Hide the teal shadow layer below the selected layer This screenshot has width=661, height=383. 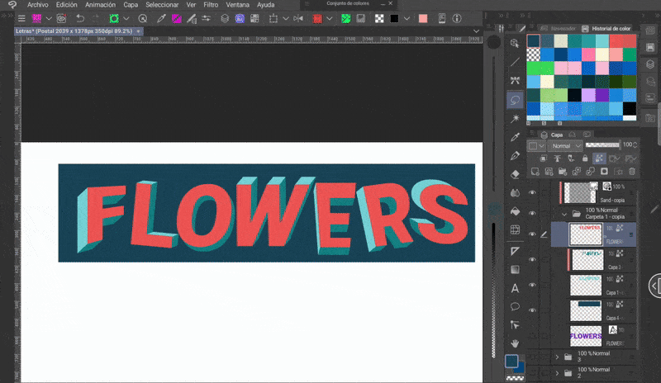(x=532, y=259)
